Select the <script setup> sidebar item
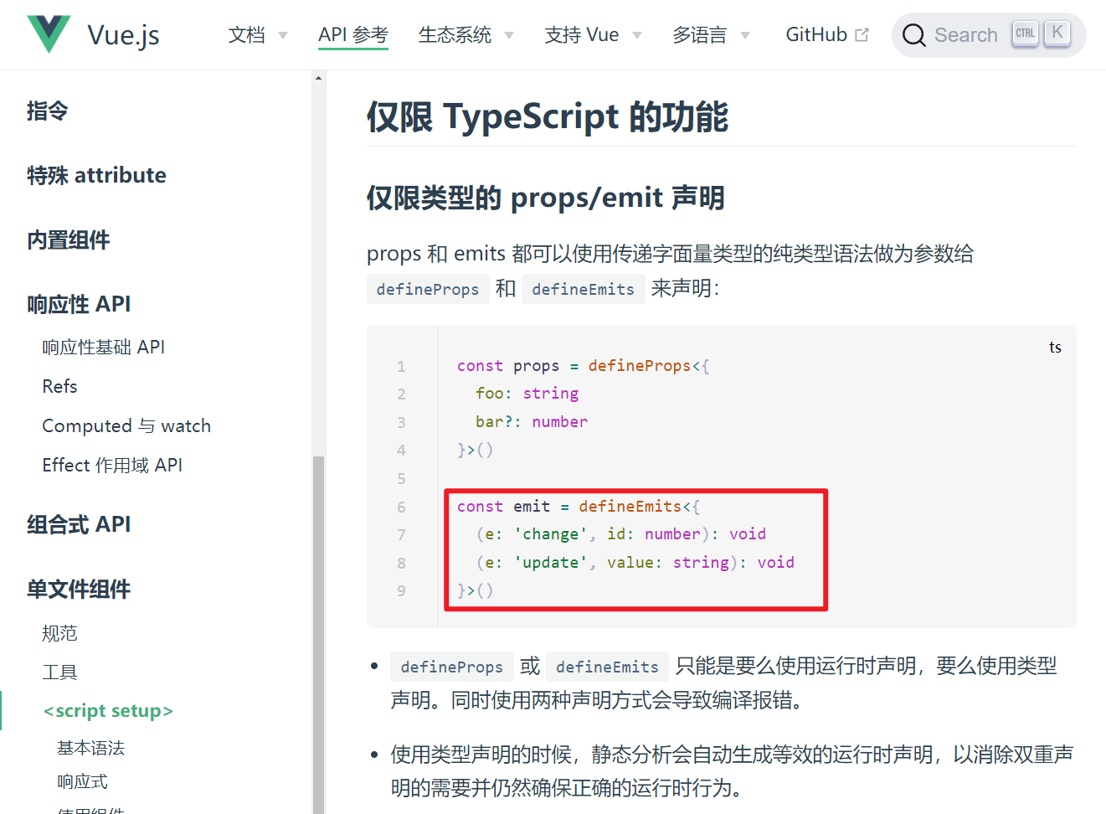 [x=108, y=710]
